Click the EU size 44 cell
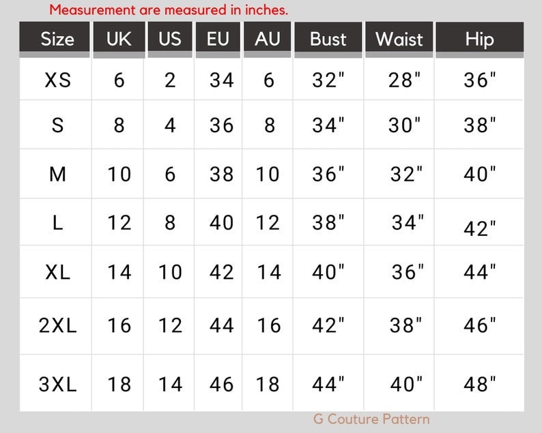 [222, 325]
